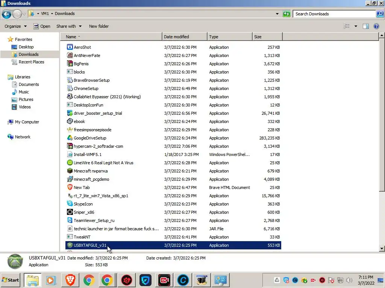Open the Help question mark icon

coord(376,26)
